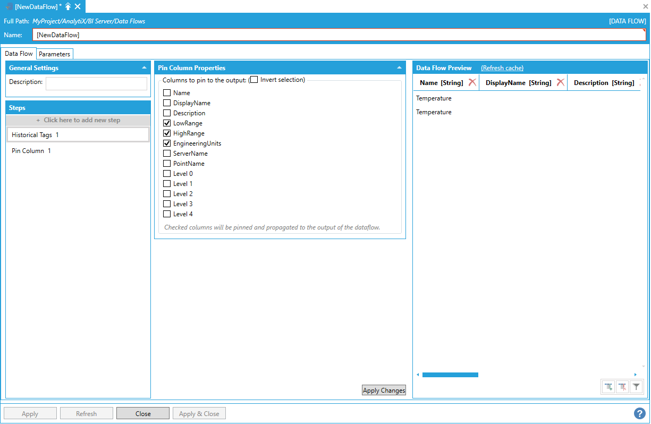Click the funnel filter icon in preview
This screenshot has height=424, width=651.
point(636,387)
